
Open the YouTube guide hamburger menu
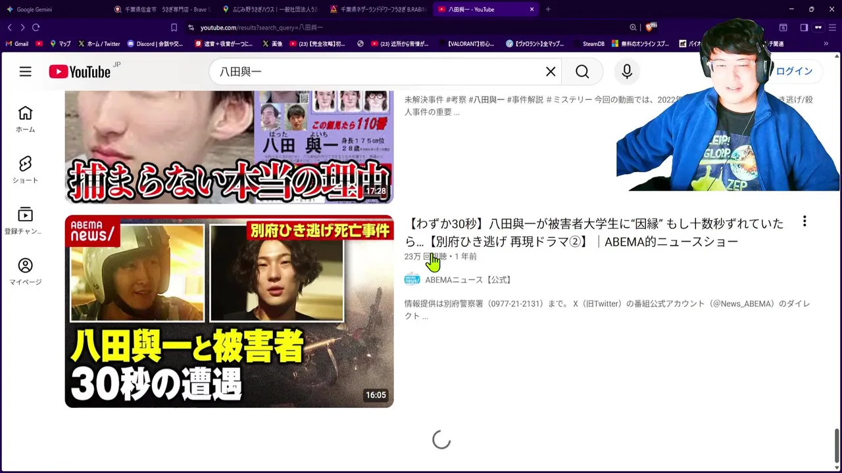pos(25,72)
